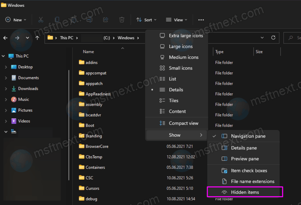Click the Delete trash can icon

pyautogui.click(x=122, y=20)
